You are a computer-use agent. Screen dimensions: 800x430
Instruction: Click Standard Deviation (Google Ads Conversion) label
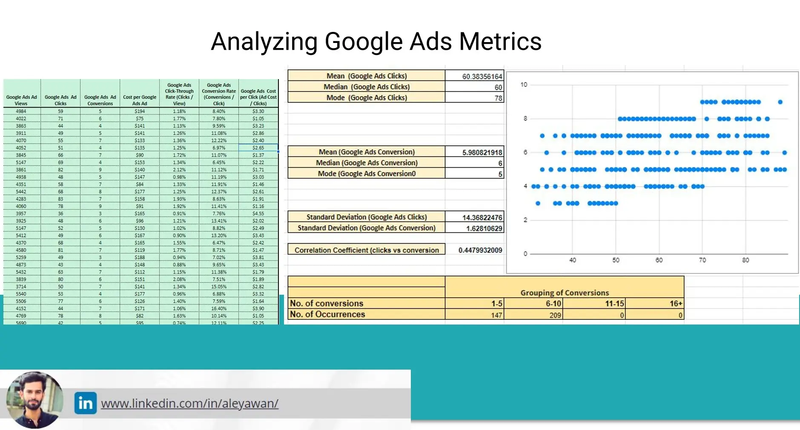(367, 228)
